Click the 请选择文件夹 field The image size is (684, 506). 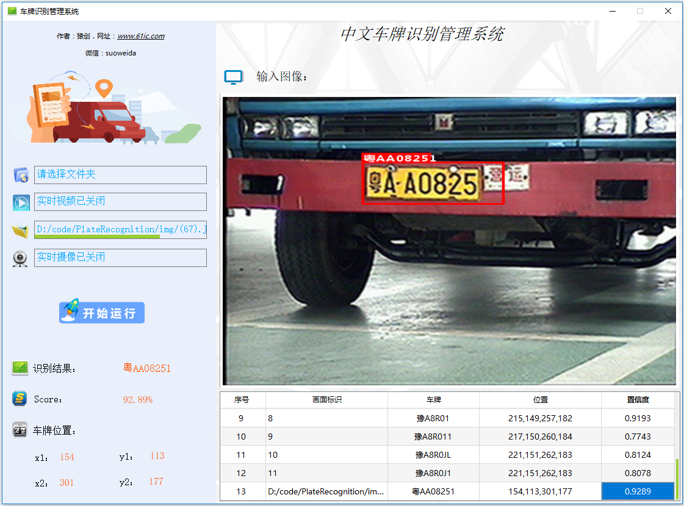tap(120, 175)
